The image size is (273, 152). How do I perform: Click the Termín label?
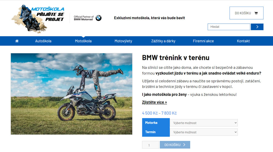point(150,132)
